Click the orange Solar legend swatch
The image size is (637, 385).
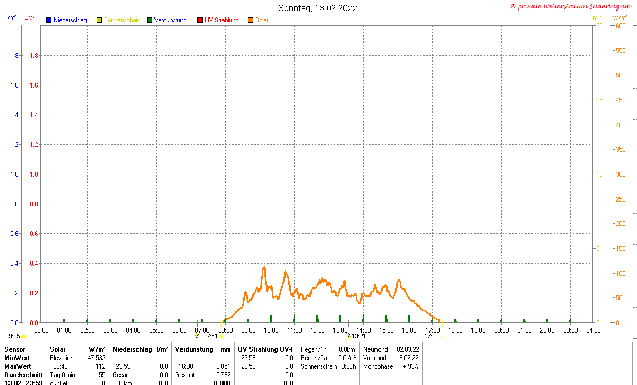[251, 20]
